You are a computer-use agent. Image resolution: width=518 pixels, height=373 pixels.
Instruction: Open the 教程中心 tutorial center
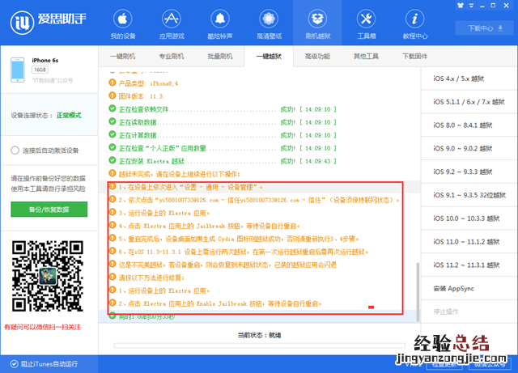pos(415,24)
